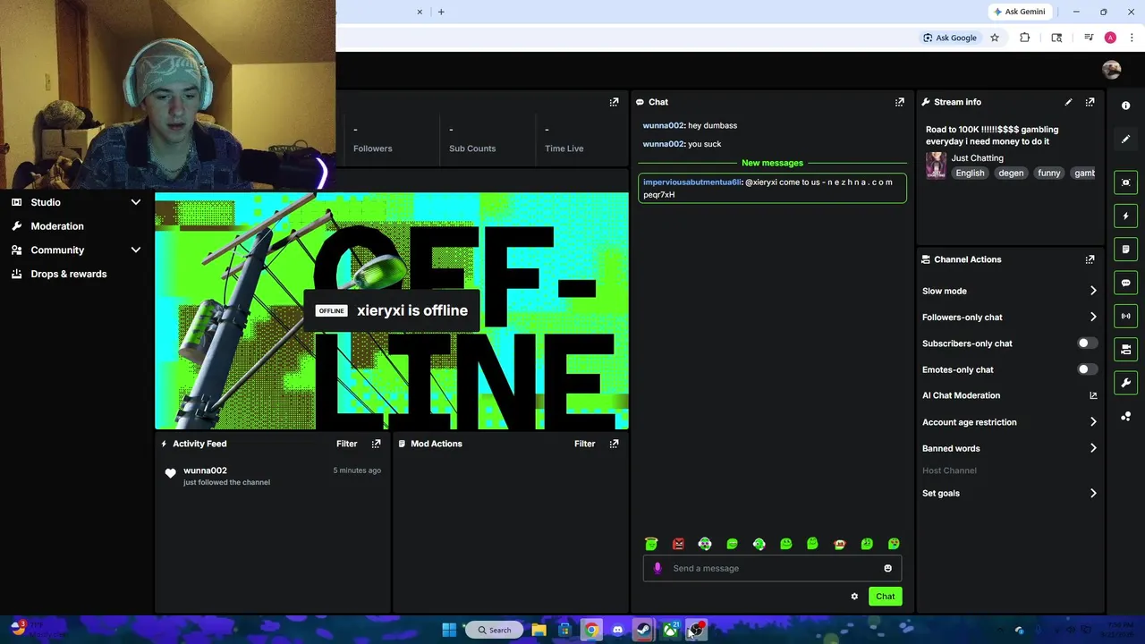
Task: Open the Activity Feed Filter dropdown
Action: (x=346, y=444)
